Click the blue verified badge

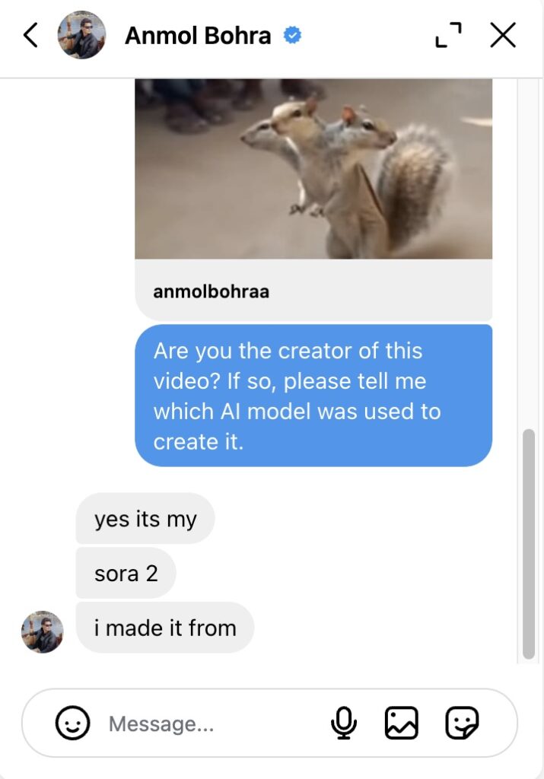tap(292, 35)
